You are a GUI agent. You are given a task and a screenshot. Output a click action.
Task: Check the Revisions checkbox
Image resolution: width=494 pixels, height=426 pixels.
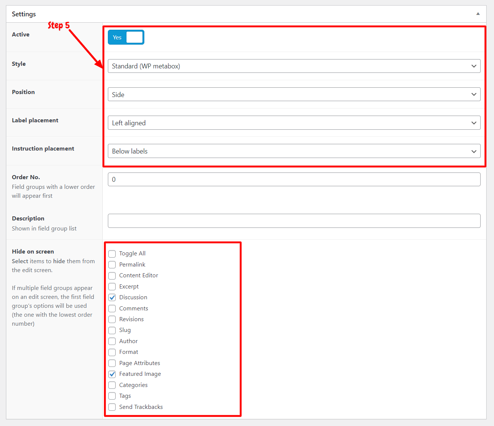click(112, 319)
